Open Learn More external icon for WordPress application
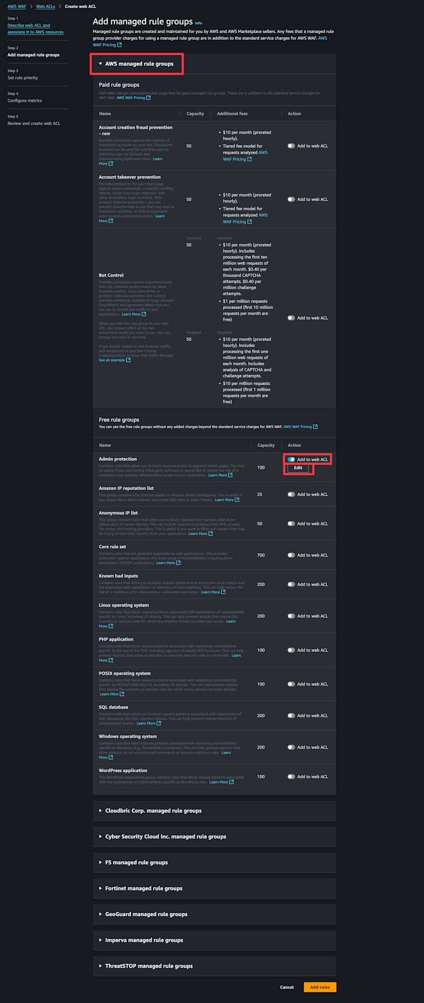 tap(232, 782)
